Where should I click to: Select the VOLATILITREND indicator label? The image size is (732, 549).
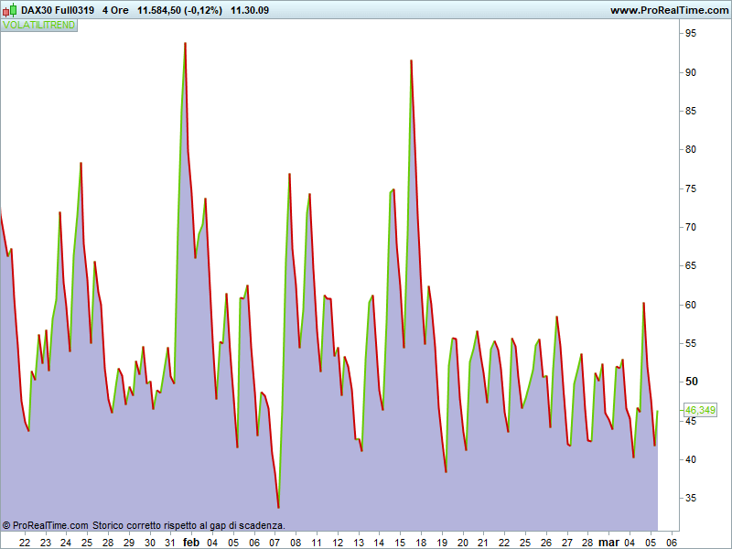(x=39, y=26)
